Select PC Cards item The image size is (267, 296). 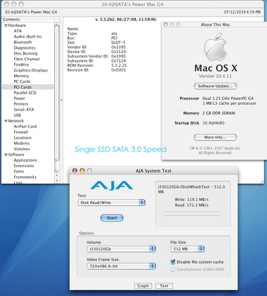22,81
